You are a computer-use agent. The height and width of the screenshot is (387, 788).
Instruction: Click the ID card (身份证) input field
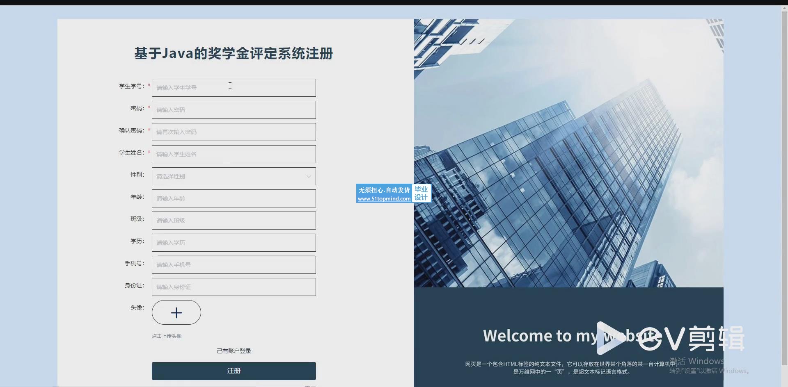click(x=234, y=287)
